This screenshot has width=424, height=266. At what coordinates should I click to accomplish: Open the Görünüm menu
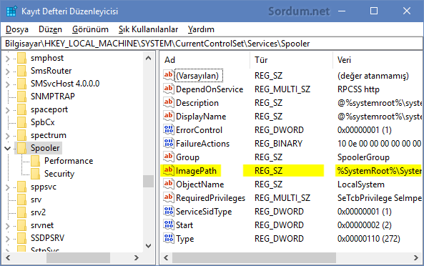coord(90,29)
